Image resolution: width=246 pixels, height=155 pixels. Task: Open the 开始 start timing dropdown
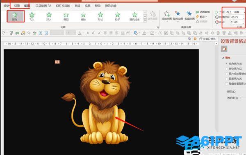[235, 12]
